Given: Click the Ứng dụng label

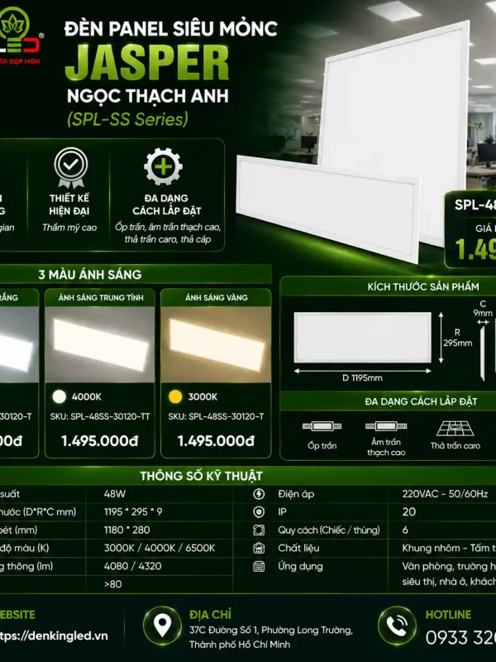Looking at the screenshot, I should click(300, 567).
